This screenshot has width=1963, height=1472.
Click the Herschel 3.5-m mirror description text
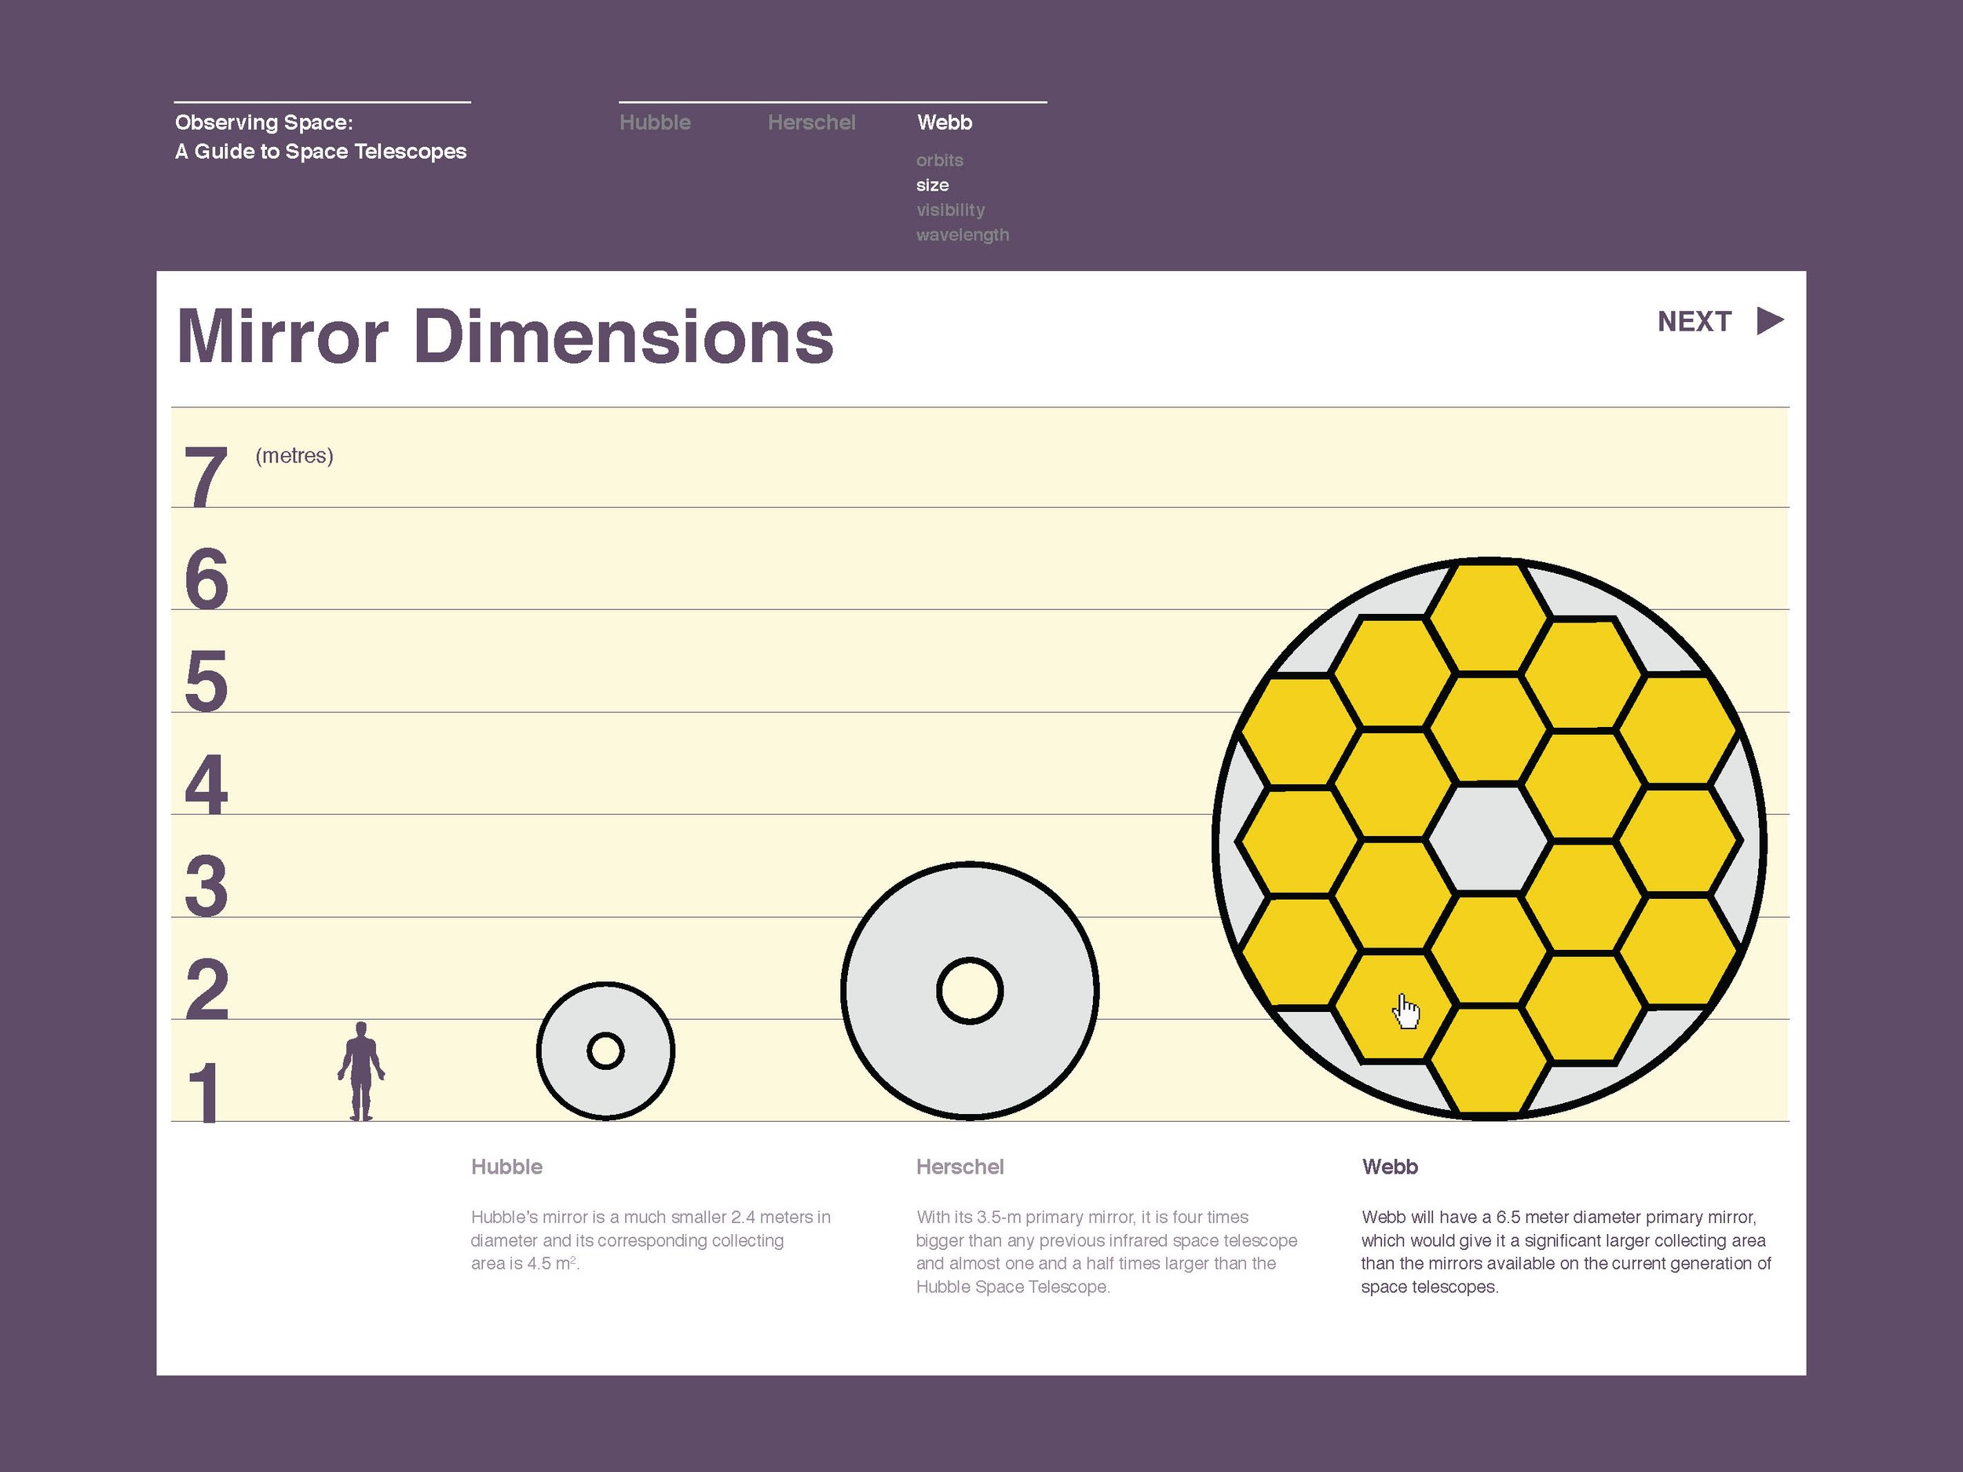click(1106, 1252)
